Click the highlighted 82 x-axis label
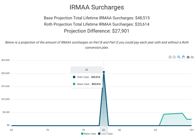This screenshot has width=196, height=136. coord(104,130)
